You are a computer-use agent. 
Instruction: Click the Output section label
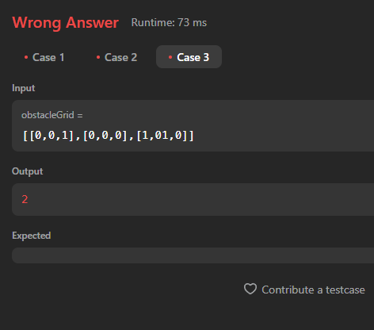[x=27, y=171]
